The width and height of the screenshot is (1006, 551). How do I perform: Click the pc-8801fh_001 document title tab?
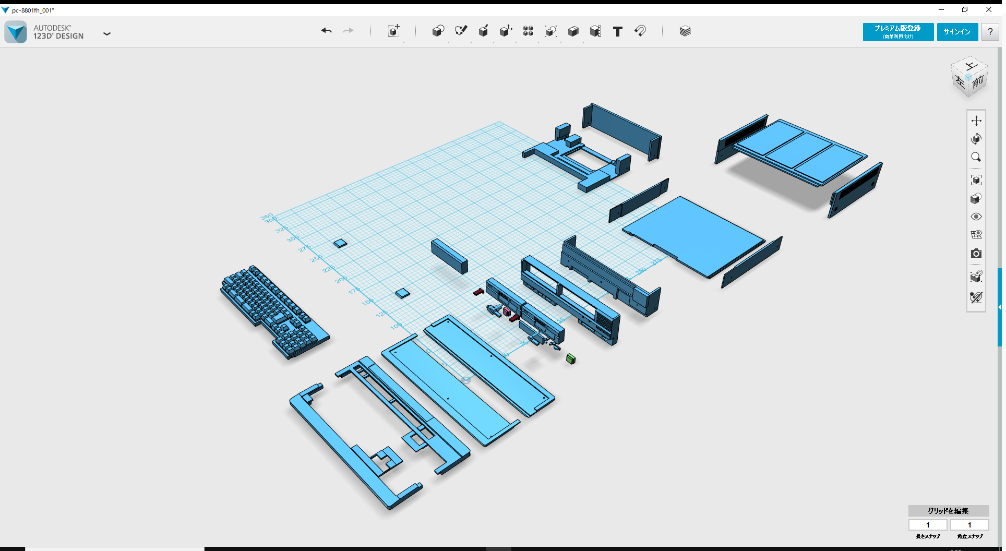34,9
